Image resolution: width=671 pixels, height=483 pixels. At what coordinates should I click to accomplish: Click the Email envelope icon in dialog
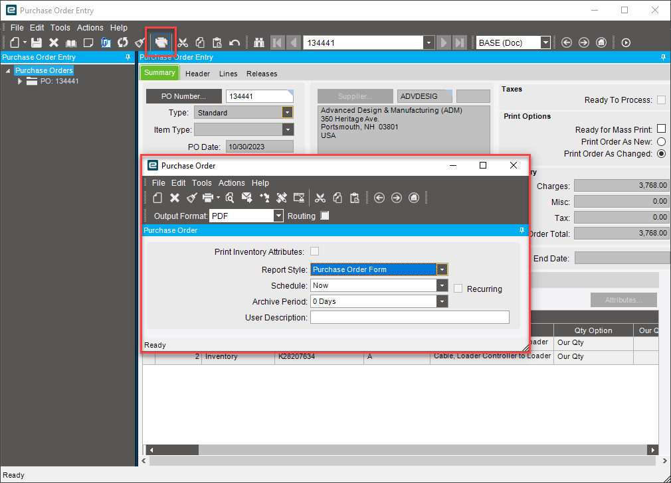[247, 198]
